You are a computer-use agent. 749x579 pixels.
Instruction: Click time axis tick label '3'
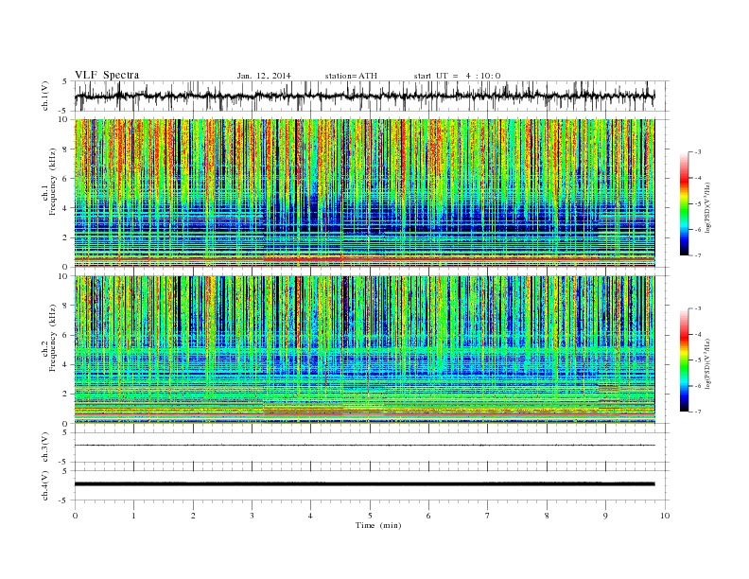point(253,516)
